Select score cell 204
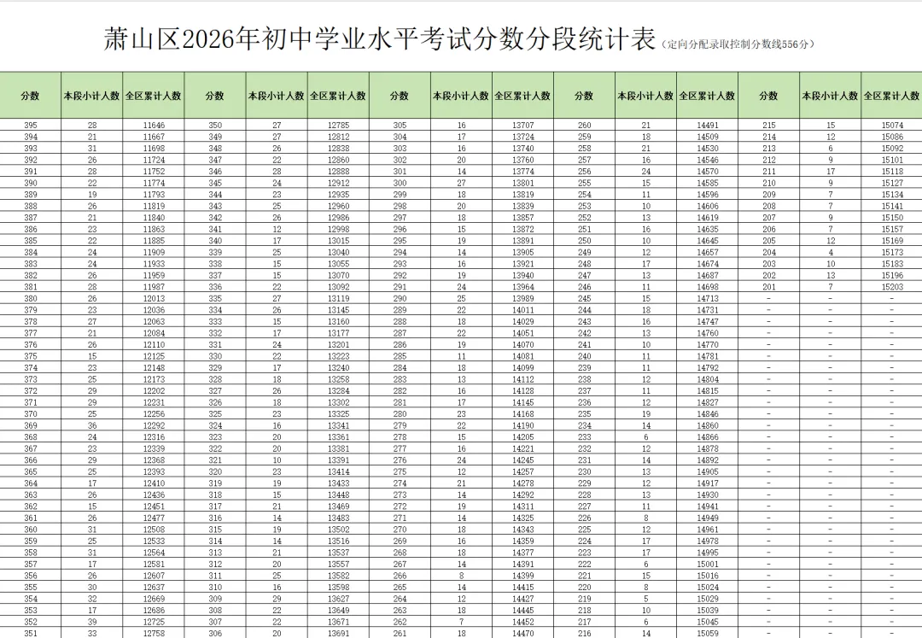The height and width of the screenshot is (638, 922). (x=769, y=252)
